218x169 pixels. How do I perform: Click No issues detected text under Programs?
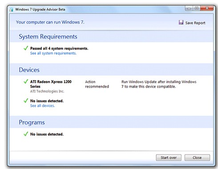[x=47, y=134]
